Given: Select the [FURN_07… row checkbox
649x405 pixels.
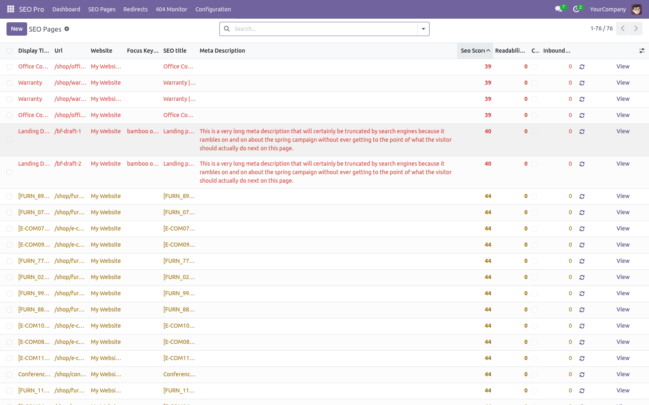Looking at the screenshot, I should pos(9,213).
